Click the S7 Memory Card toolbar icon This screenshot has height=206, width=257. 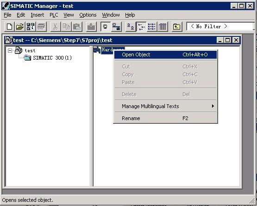click(41, 26)
